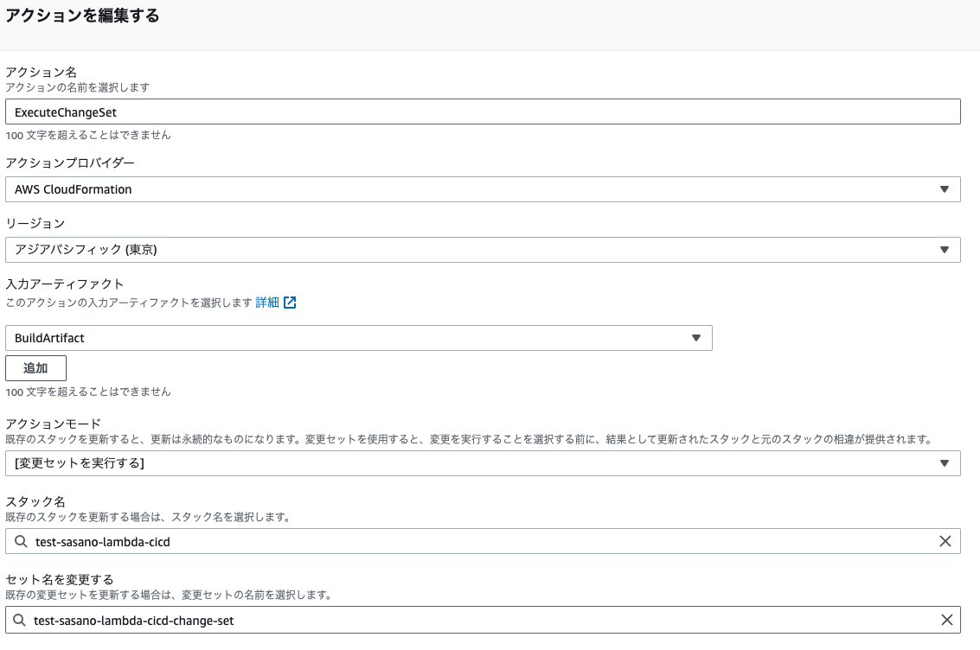980x650 pixels.
Task: Click the dropdown arrow on リージョン
Action: tap(945, 249)
